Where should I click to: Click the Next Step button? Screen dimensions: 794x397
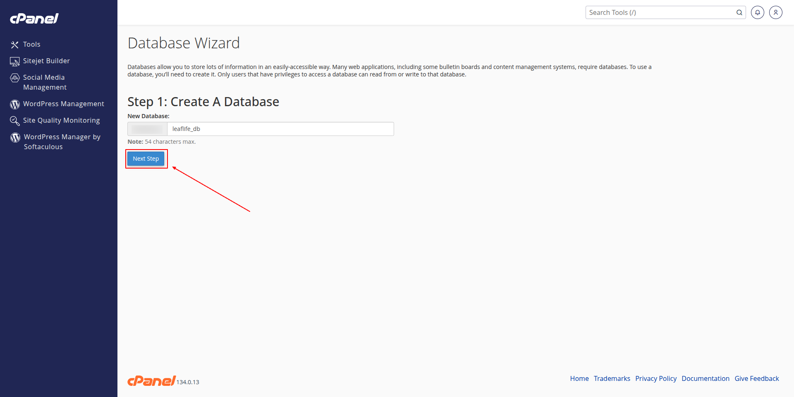point(146,159)
